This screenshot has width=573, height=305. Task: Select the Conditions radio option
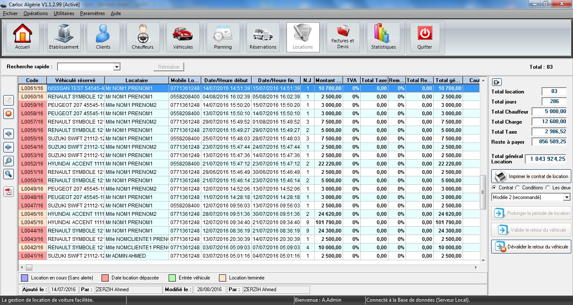tap(517, 188)
